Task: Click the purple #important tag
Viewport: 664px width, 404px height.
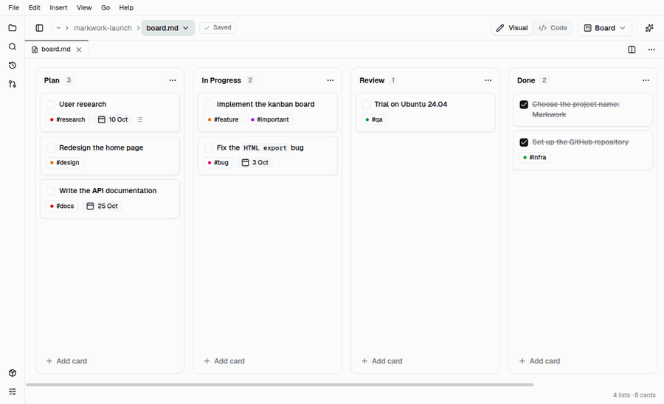Action: [270, 119]
